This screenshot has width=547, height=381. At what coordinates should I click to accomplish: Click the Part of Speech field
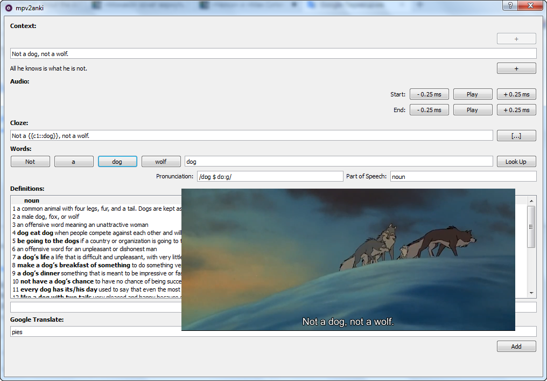coord(463,177)
